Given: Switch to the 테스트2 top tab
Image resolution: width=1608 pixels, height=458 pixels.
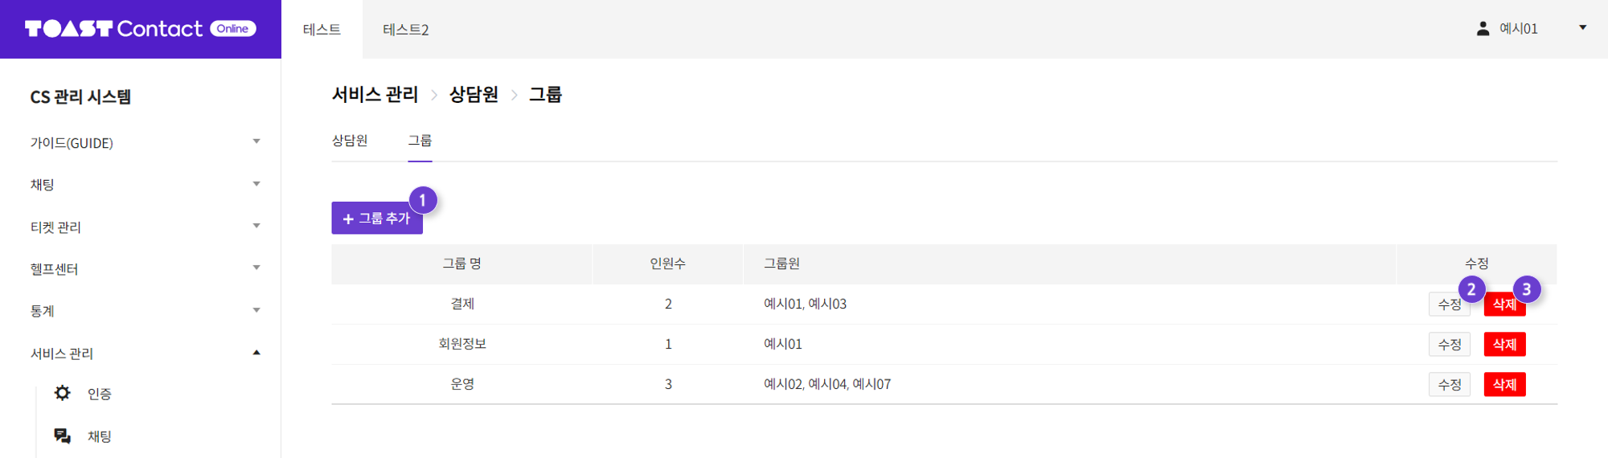Looking at the screenshot, I should [405, 30].
